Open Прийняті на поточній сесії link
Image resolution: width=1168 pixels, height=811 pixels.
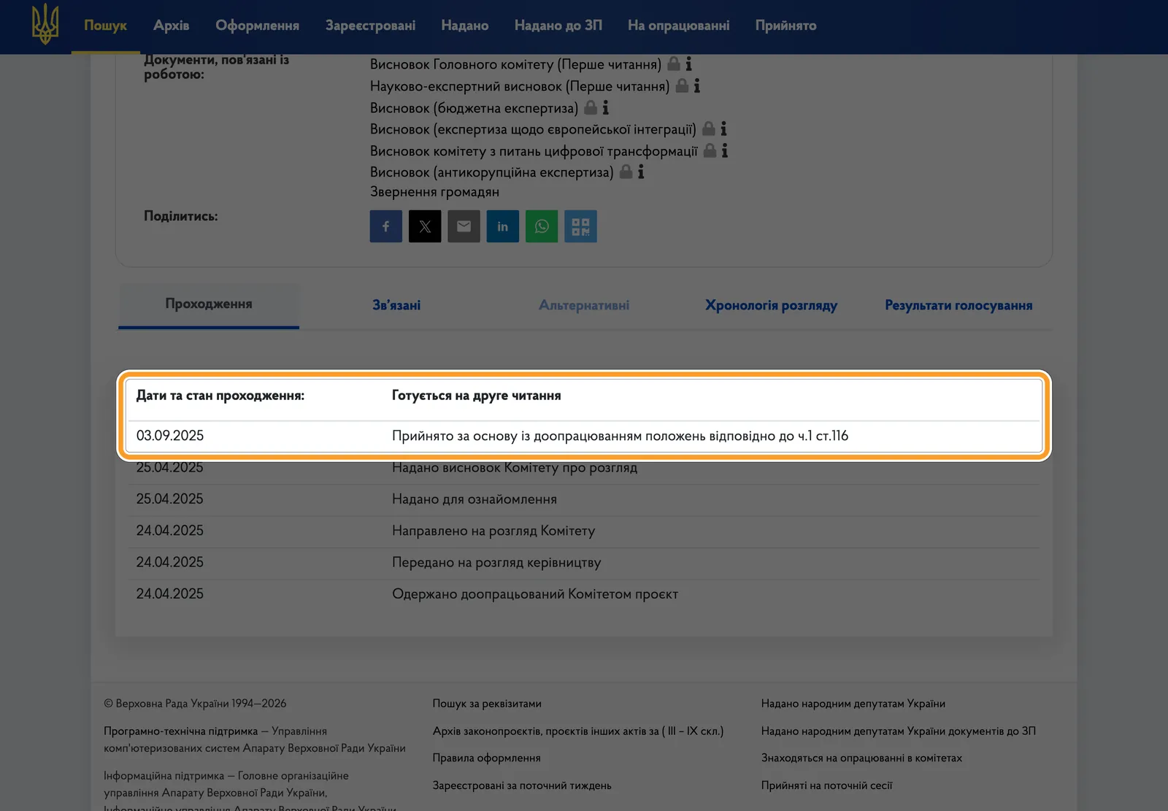pyautogui.click(x=827, y=785)
